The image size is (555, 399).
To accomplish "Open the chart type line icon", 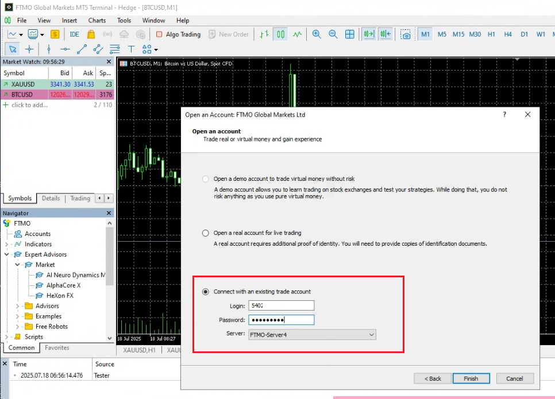I will tap(11, 34).
